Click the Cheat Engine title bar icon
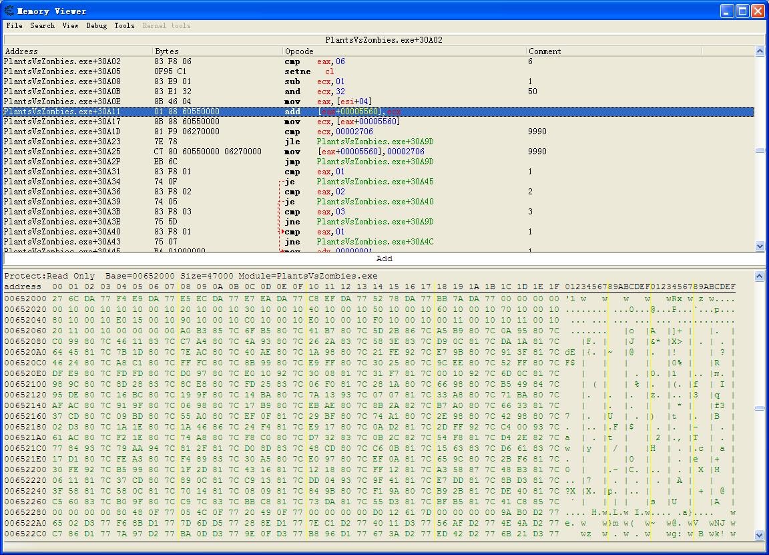 [x=9, y=10]
